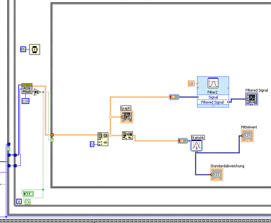Click the Graph indicator terminal
The width and height of the screenshot is (271, 223).
click(x=127, y=117)
